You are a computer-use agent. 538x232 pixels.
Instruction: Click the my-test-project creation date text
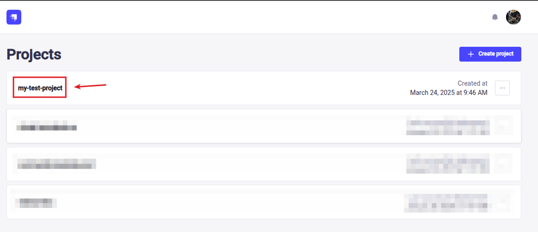(448, 93)
